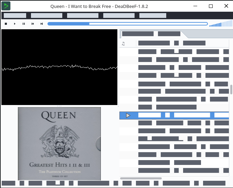The width and height of the screenshot is (233, 188).
Task: Select the first track row in the playlist
Action: pos(182,52)
